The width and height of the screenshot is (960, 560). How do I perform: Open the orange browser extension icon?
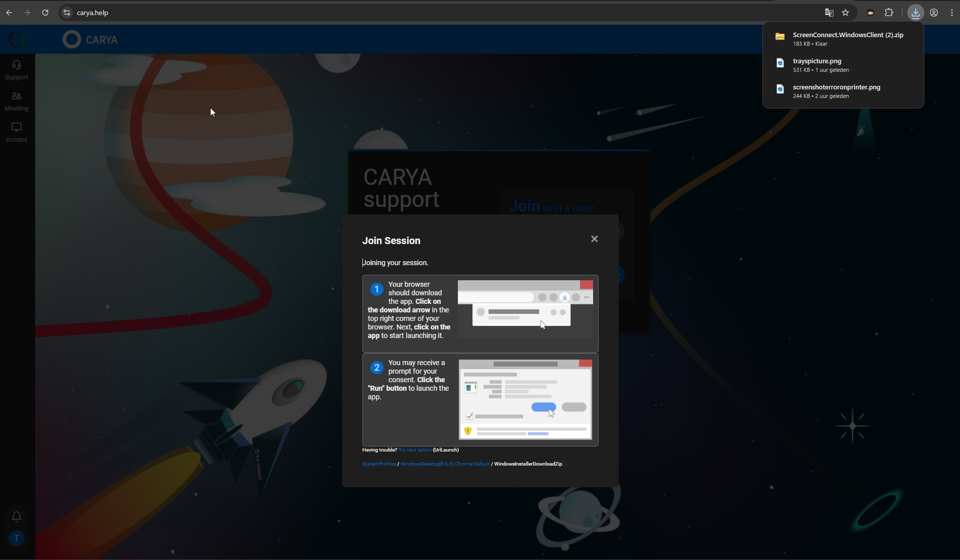871,13
